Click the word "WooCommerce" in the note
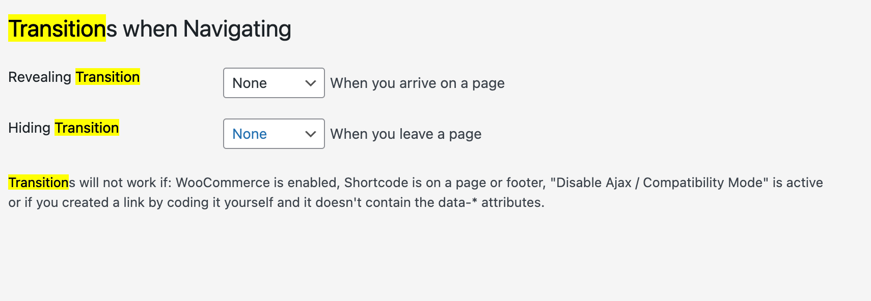 point(223,183)
